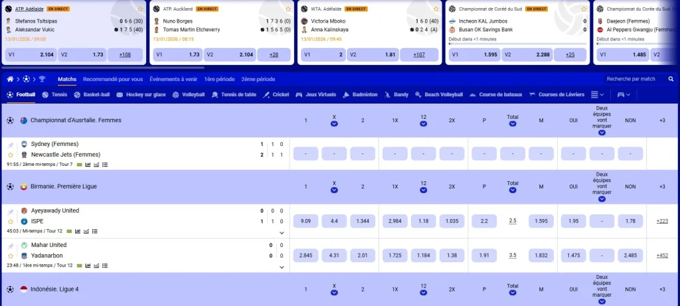This screenshot has width=680, height=306.
Task: Open statistics chart icon for Sydney match
Action: 88,165
